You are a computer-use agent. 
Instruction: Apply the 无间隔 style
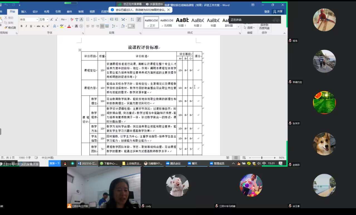167,22
